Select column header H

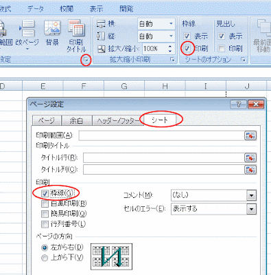[165, 86]
